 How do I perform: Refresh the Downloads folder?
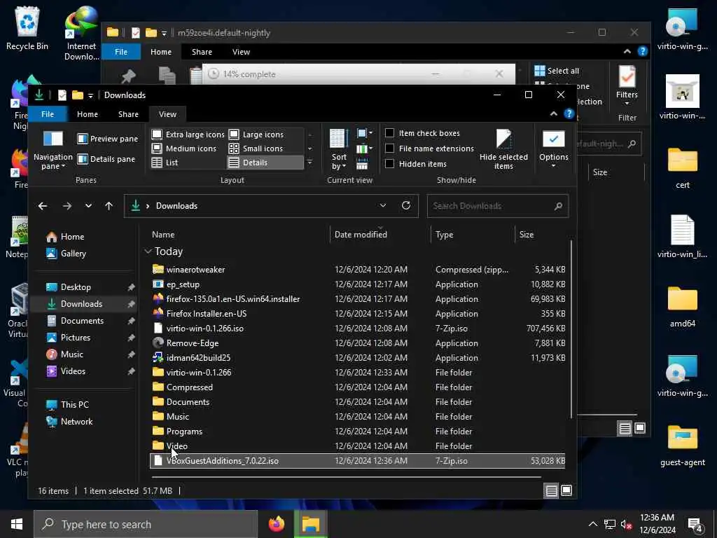coord(405,206)
